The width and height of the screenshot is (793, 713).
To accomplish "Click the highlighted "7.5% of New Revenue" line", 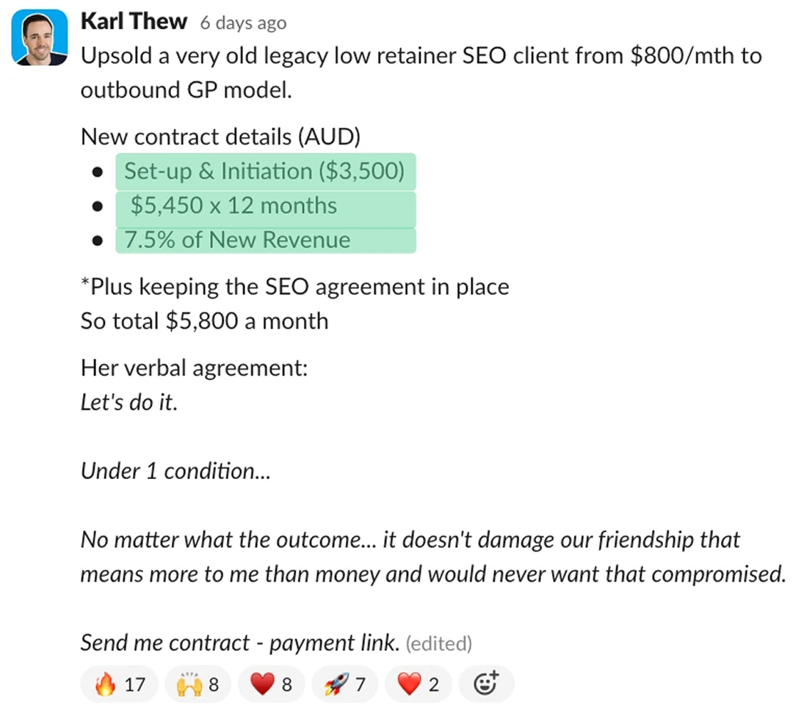I will pyautogui.click(x=237, y=240).
